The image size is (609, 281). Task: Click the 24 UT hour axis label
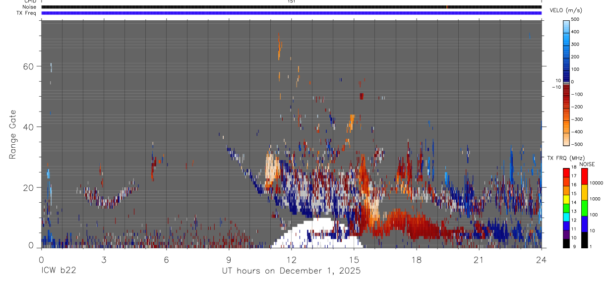pos(541,260)
